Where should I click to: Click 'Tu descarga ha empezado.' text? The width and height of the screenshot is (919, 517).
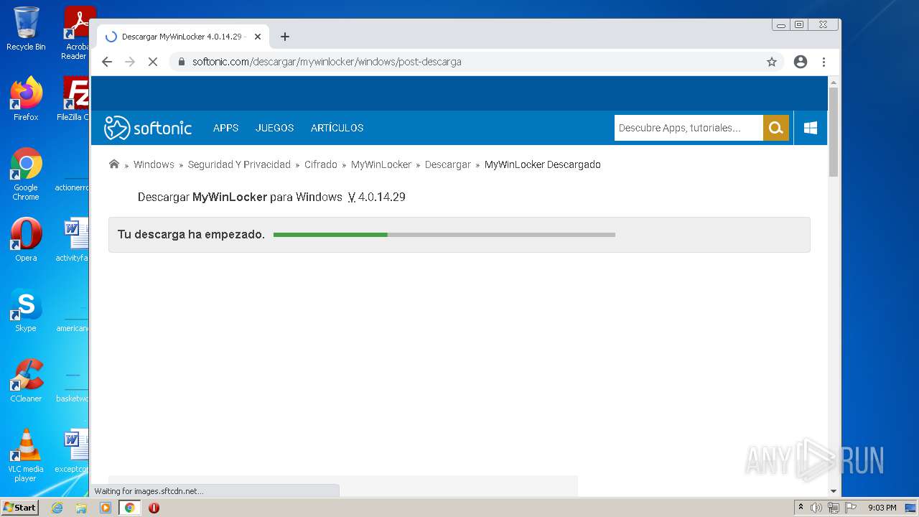[x=191, y=235]
